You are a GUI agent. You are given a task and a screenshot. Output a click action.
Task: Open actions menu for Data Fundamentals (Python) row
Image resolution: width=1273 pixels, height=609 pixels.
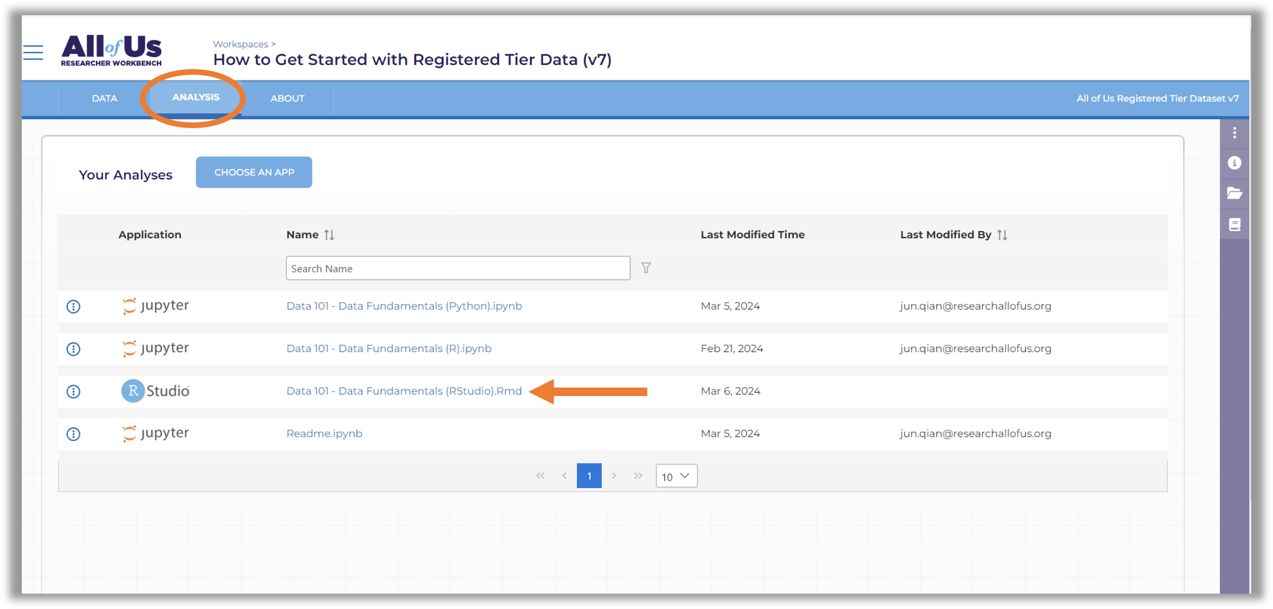(x=73, y=306)
